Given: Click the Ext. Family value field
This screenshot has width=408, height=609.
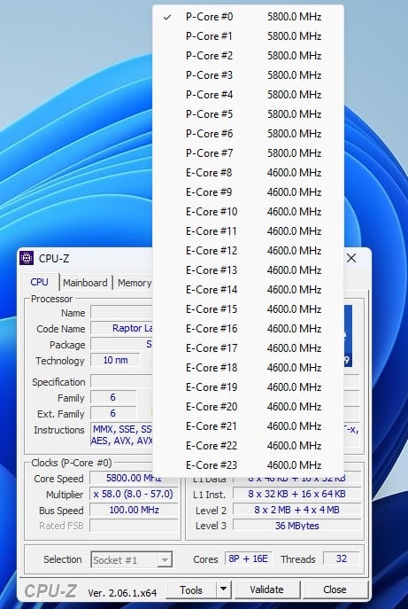Looking at the screenshot, I should 113,413.
